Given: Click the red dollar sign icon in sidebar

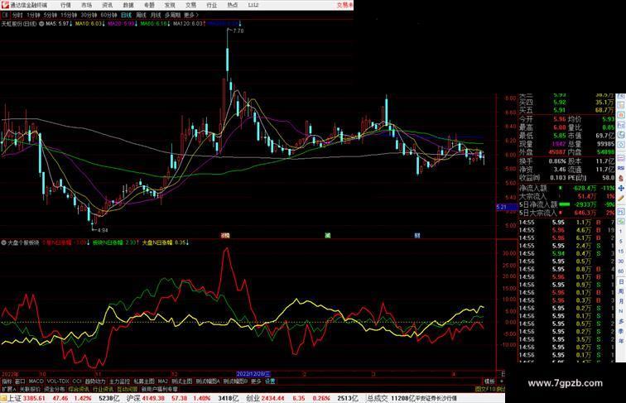Looking at the screenshot, I should 621,179.
